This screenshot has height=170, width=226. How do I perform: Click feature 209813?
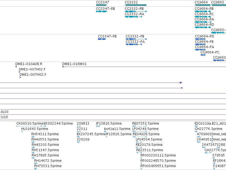point(83,124)
